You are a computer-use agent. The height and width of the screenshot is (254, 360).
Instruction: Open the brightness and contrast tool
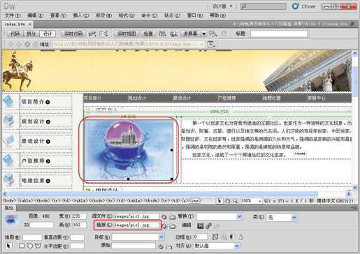(232, 237)
